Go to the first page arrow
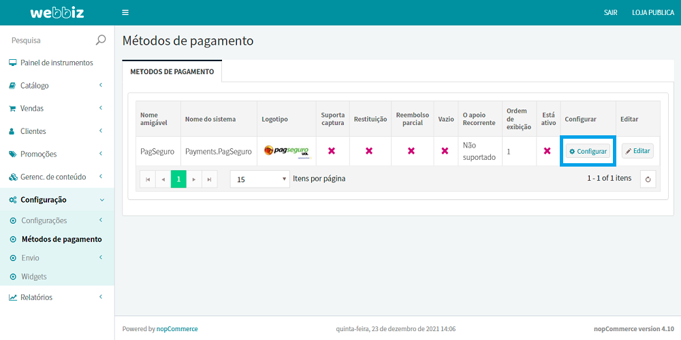The image size is (681, 340). 147,180
